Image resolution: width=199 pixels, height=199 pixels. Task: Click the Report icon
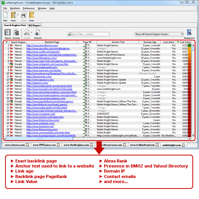click(x=8, y=32)
